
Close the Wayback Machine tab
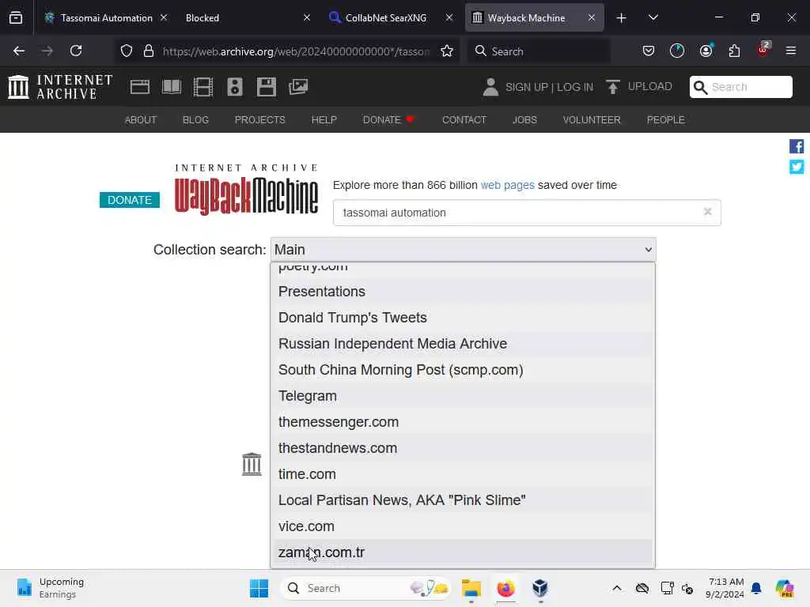point(592,17)
